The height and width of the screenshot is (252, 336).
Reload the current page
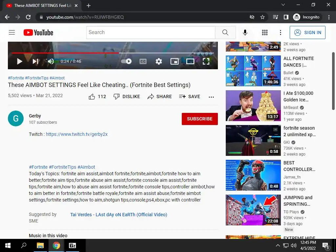pyautogui.click(x=28, y=17)
